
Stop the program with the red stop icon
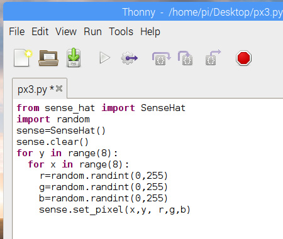point(243,58)
